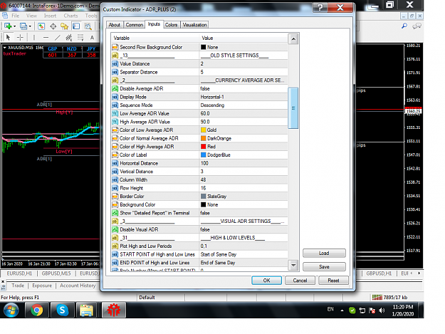
Task: Click the Load button
Action: point(324,253)
